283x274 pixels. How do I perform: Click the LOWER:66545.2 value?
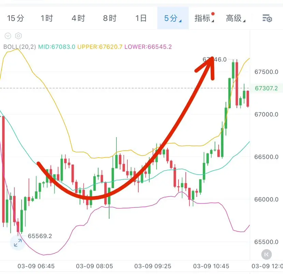point(148,47)
